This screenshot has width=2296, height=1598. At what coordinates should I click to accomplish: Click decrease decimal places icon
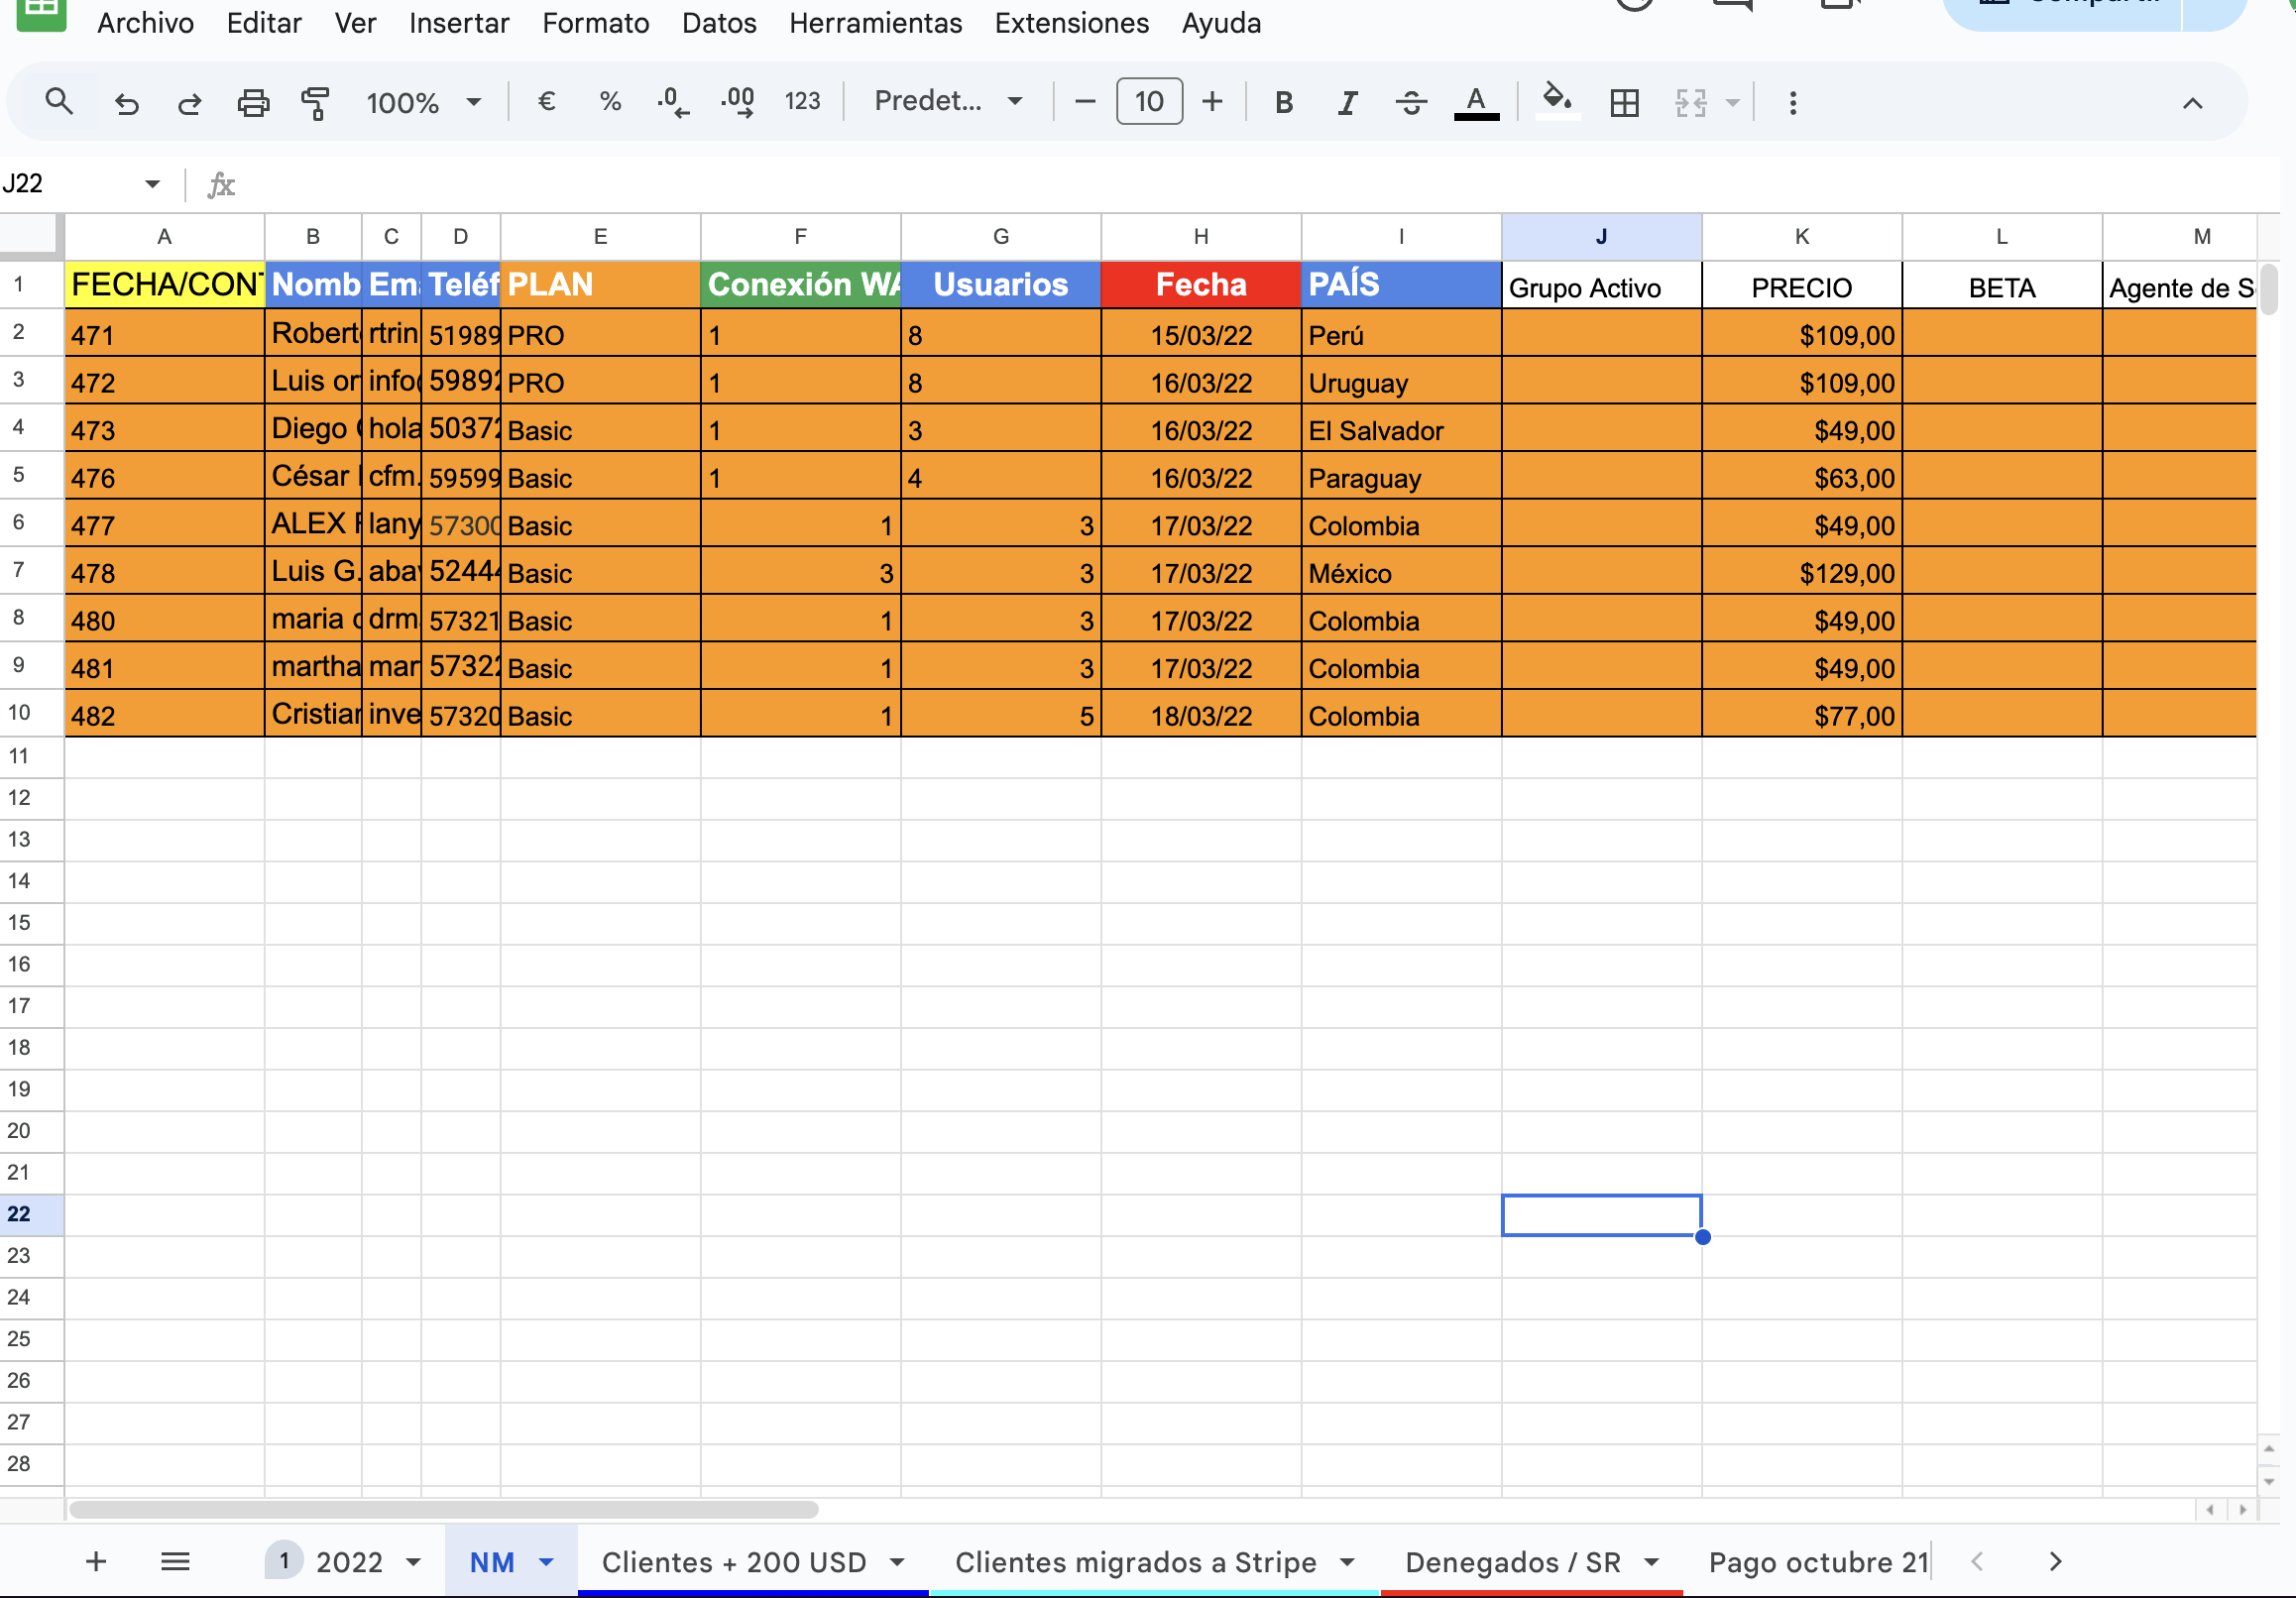coord(673,102)
